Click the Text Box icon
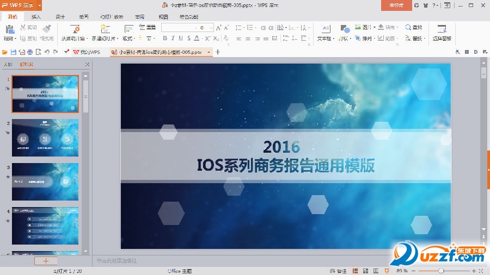 [326, 29]
